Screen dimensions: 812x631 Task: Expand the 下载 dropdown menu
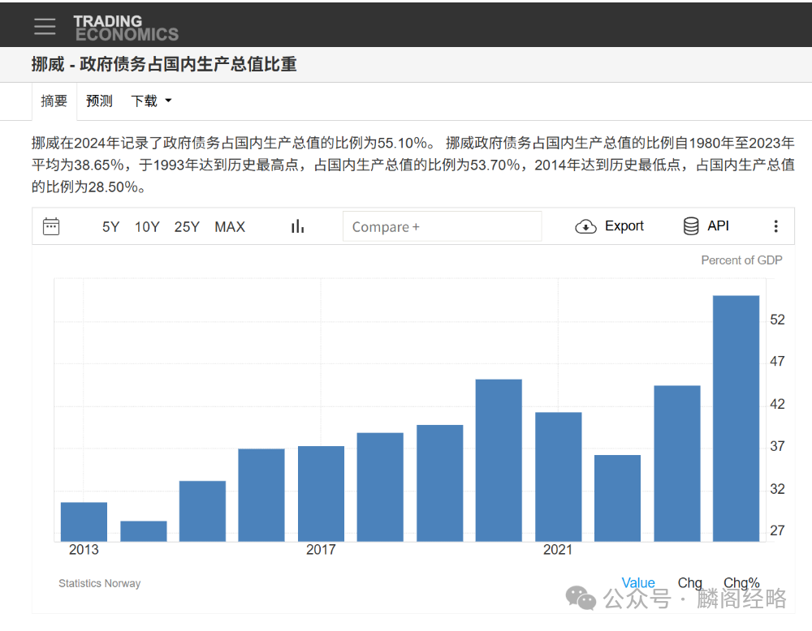coord(151,101)
